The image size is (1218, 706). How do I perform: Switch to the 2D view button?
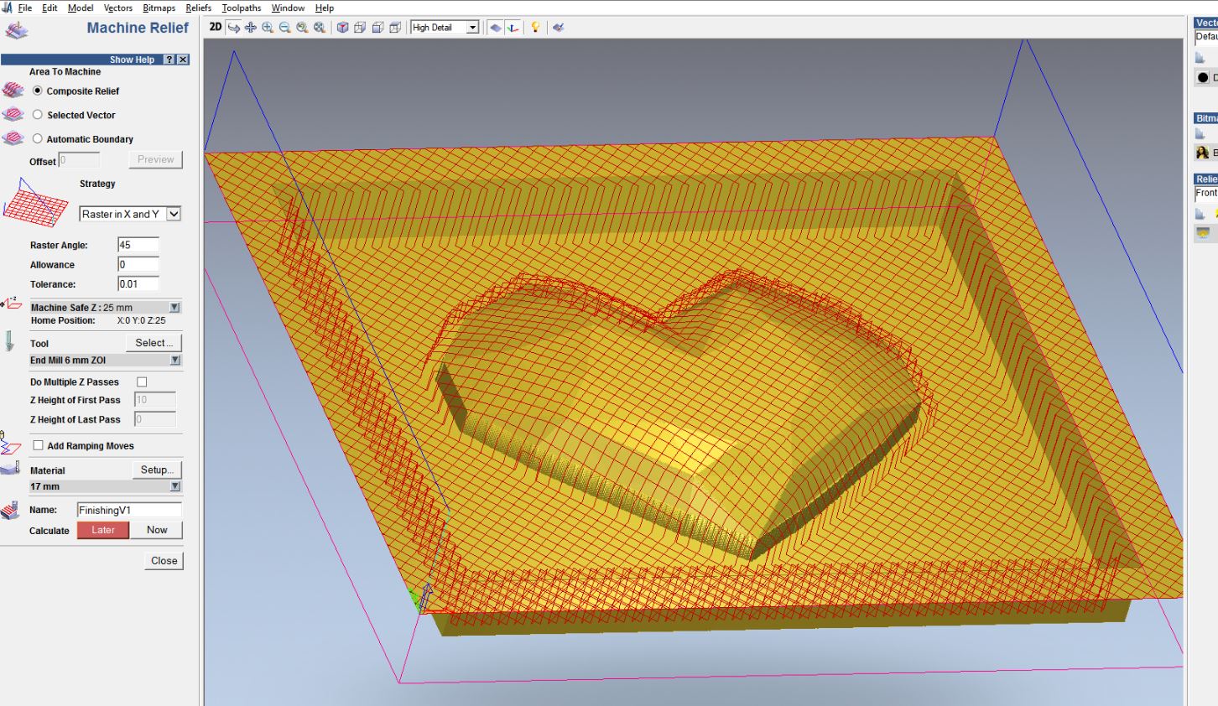pos(216,27)
